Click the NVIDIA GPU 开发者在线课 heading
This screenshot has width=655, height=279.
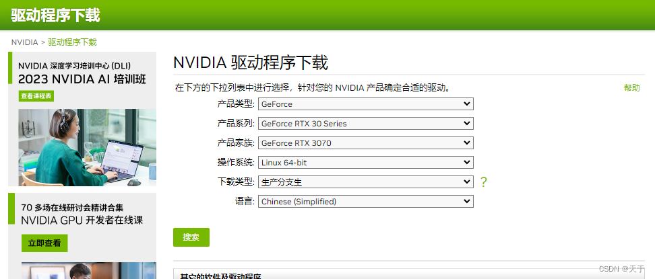click(x=82, y=221)
